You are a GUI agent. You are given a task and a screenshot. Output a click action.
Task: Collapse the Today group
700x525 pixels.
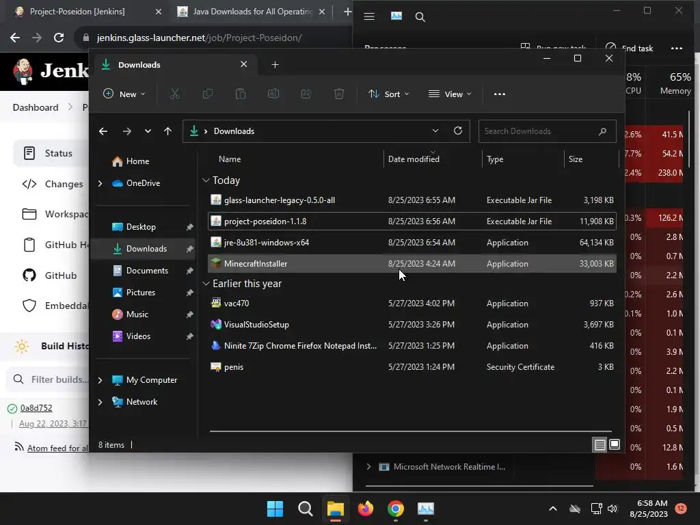(206, 180)
